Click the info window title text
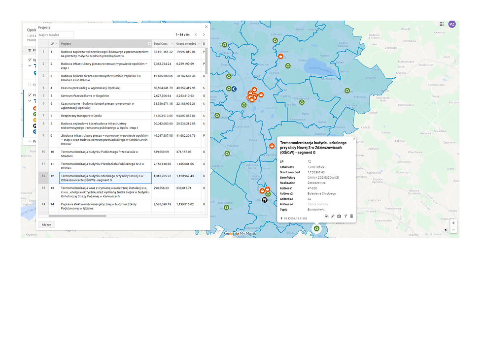 (x=313, y=148)
